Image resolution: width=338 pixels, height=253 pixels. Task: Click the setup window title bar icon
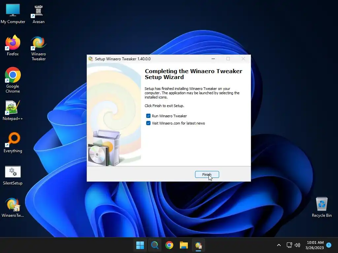(90, 59)
